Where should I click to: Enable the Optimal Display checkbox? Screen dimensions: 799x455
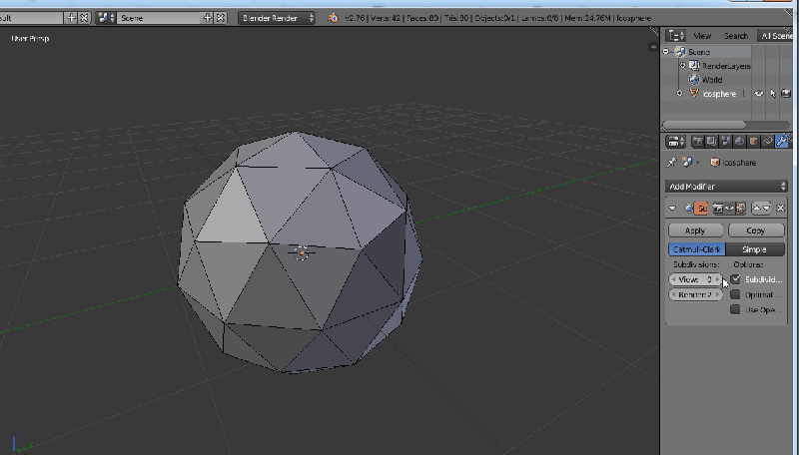click(735, 294)
